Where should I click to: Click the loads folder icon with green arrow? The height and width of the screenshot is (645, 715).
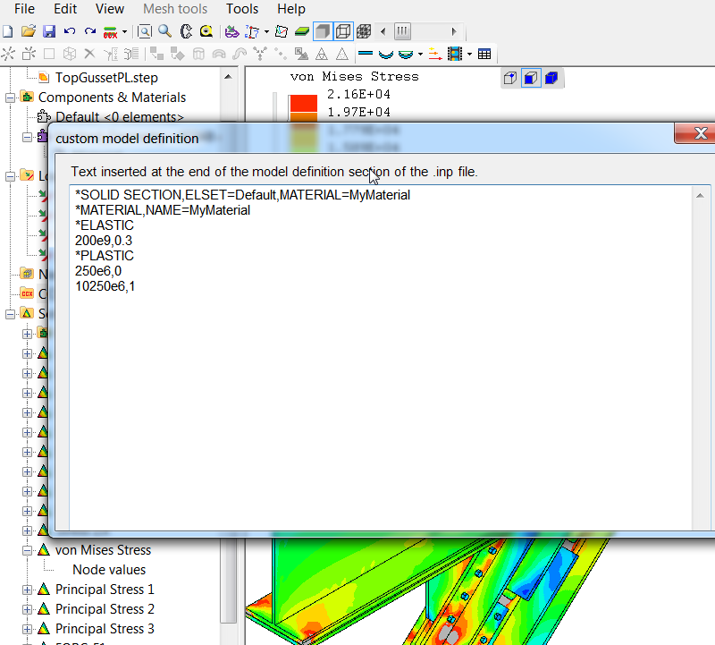pos(28,175)
